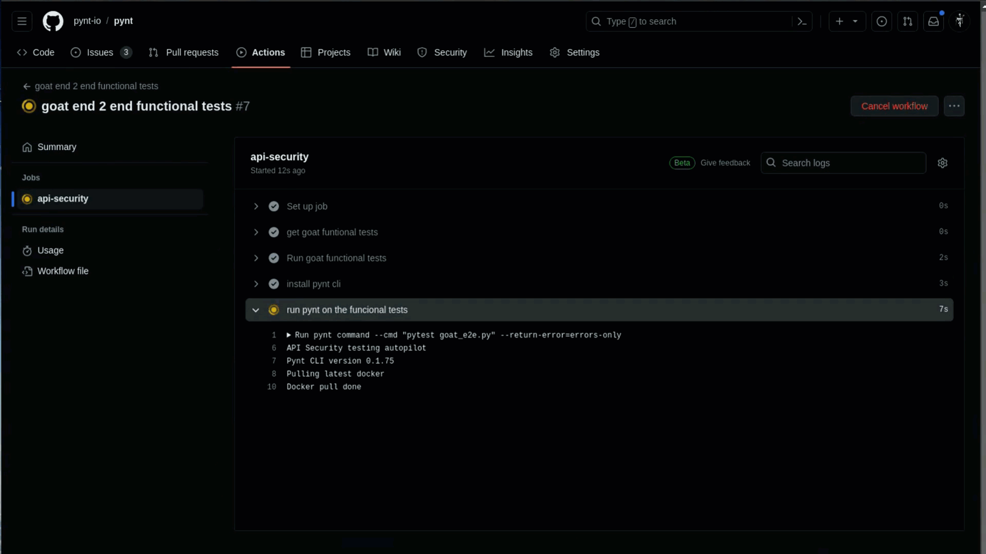Open the Workflow file sidebar item
Screen dimensions: 986x554
(x=63, y=271)
